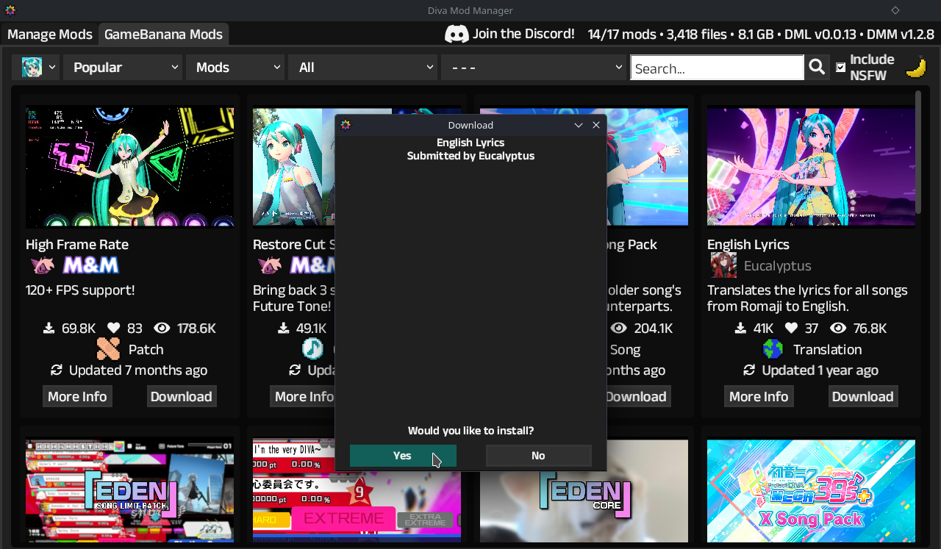Screen dimensions: 941x549
Task: Click the mod list vertical scrollbar
Action: click(917, 153)
